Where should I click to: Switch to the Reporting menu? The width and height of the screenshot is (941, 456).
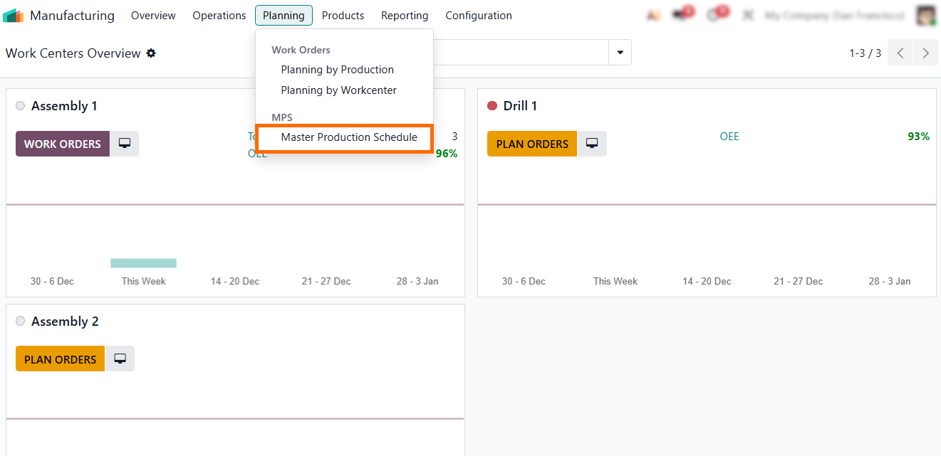(404, 15)
